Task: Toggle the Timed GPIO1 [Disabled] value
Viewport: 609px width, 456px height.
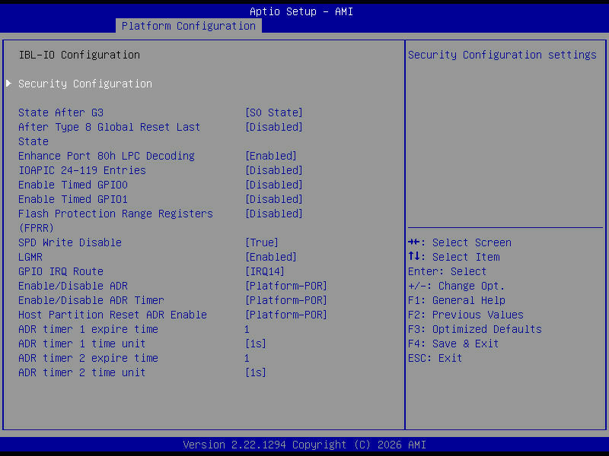Action: [274, 199]
